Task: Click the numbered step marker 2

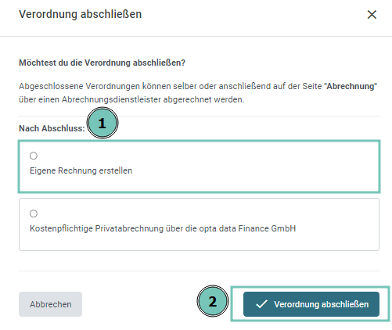Action: (213, 301)
